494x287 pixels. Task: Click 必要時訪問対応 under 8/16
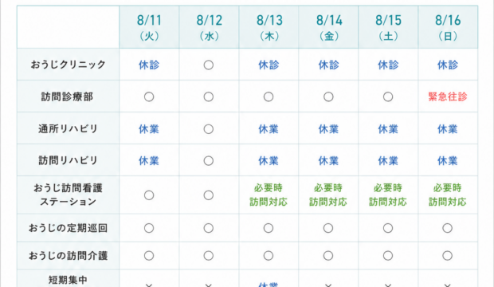click(447, 195)
